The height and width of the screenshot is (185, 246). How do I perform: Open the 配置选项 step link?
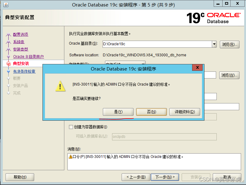21,34
